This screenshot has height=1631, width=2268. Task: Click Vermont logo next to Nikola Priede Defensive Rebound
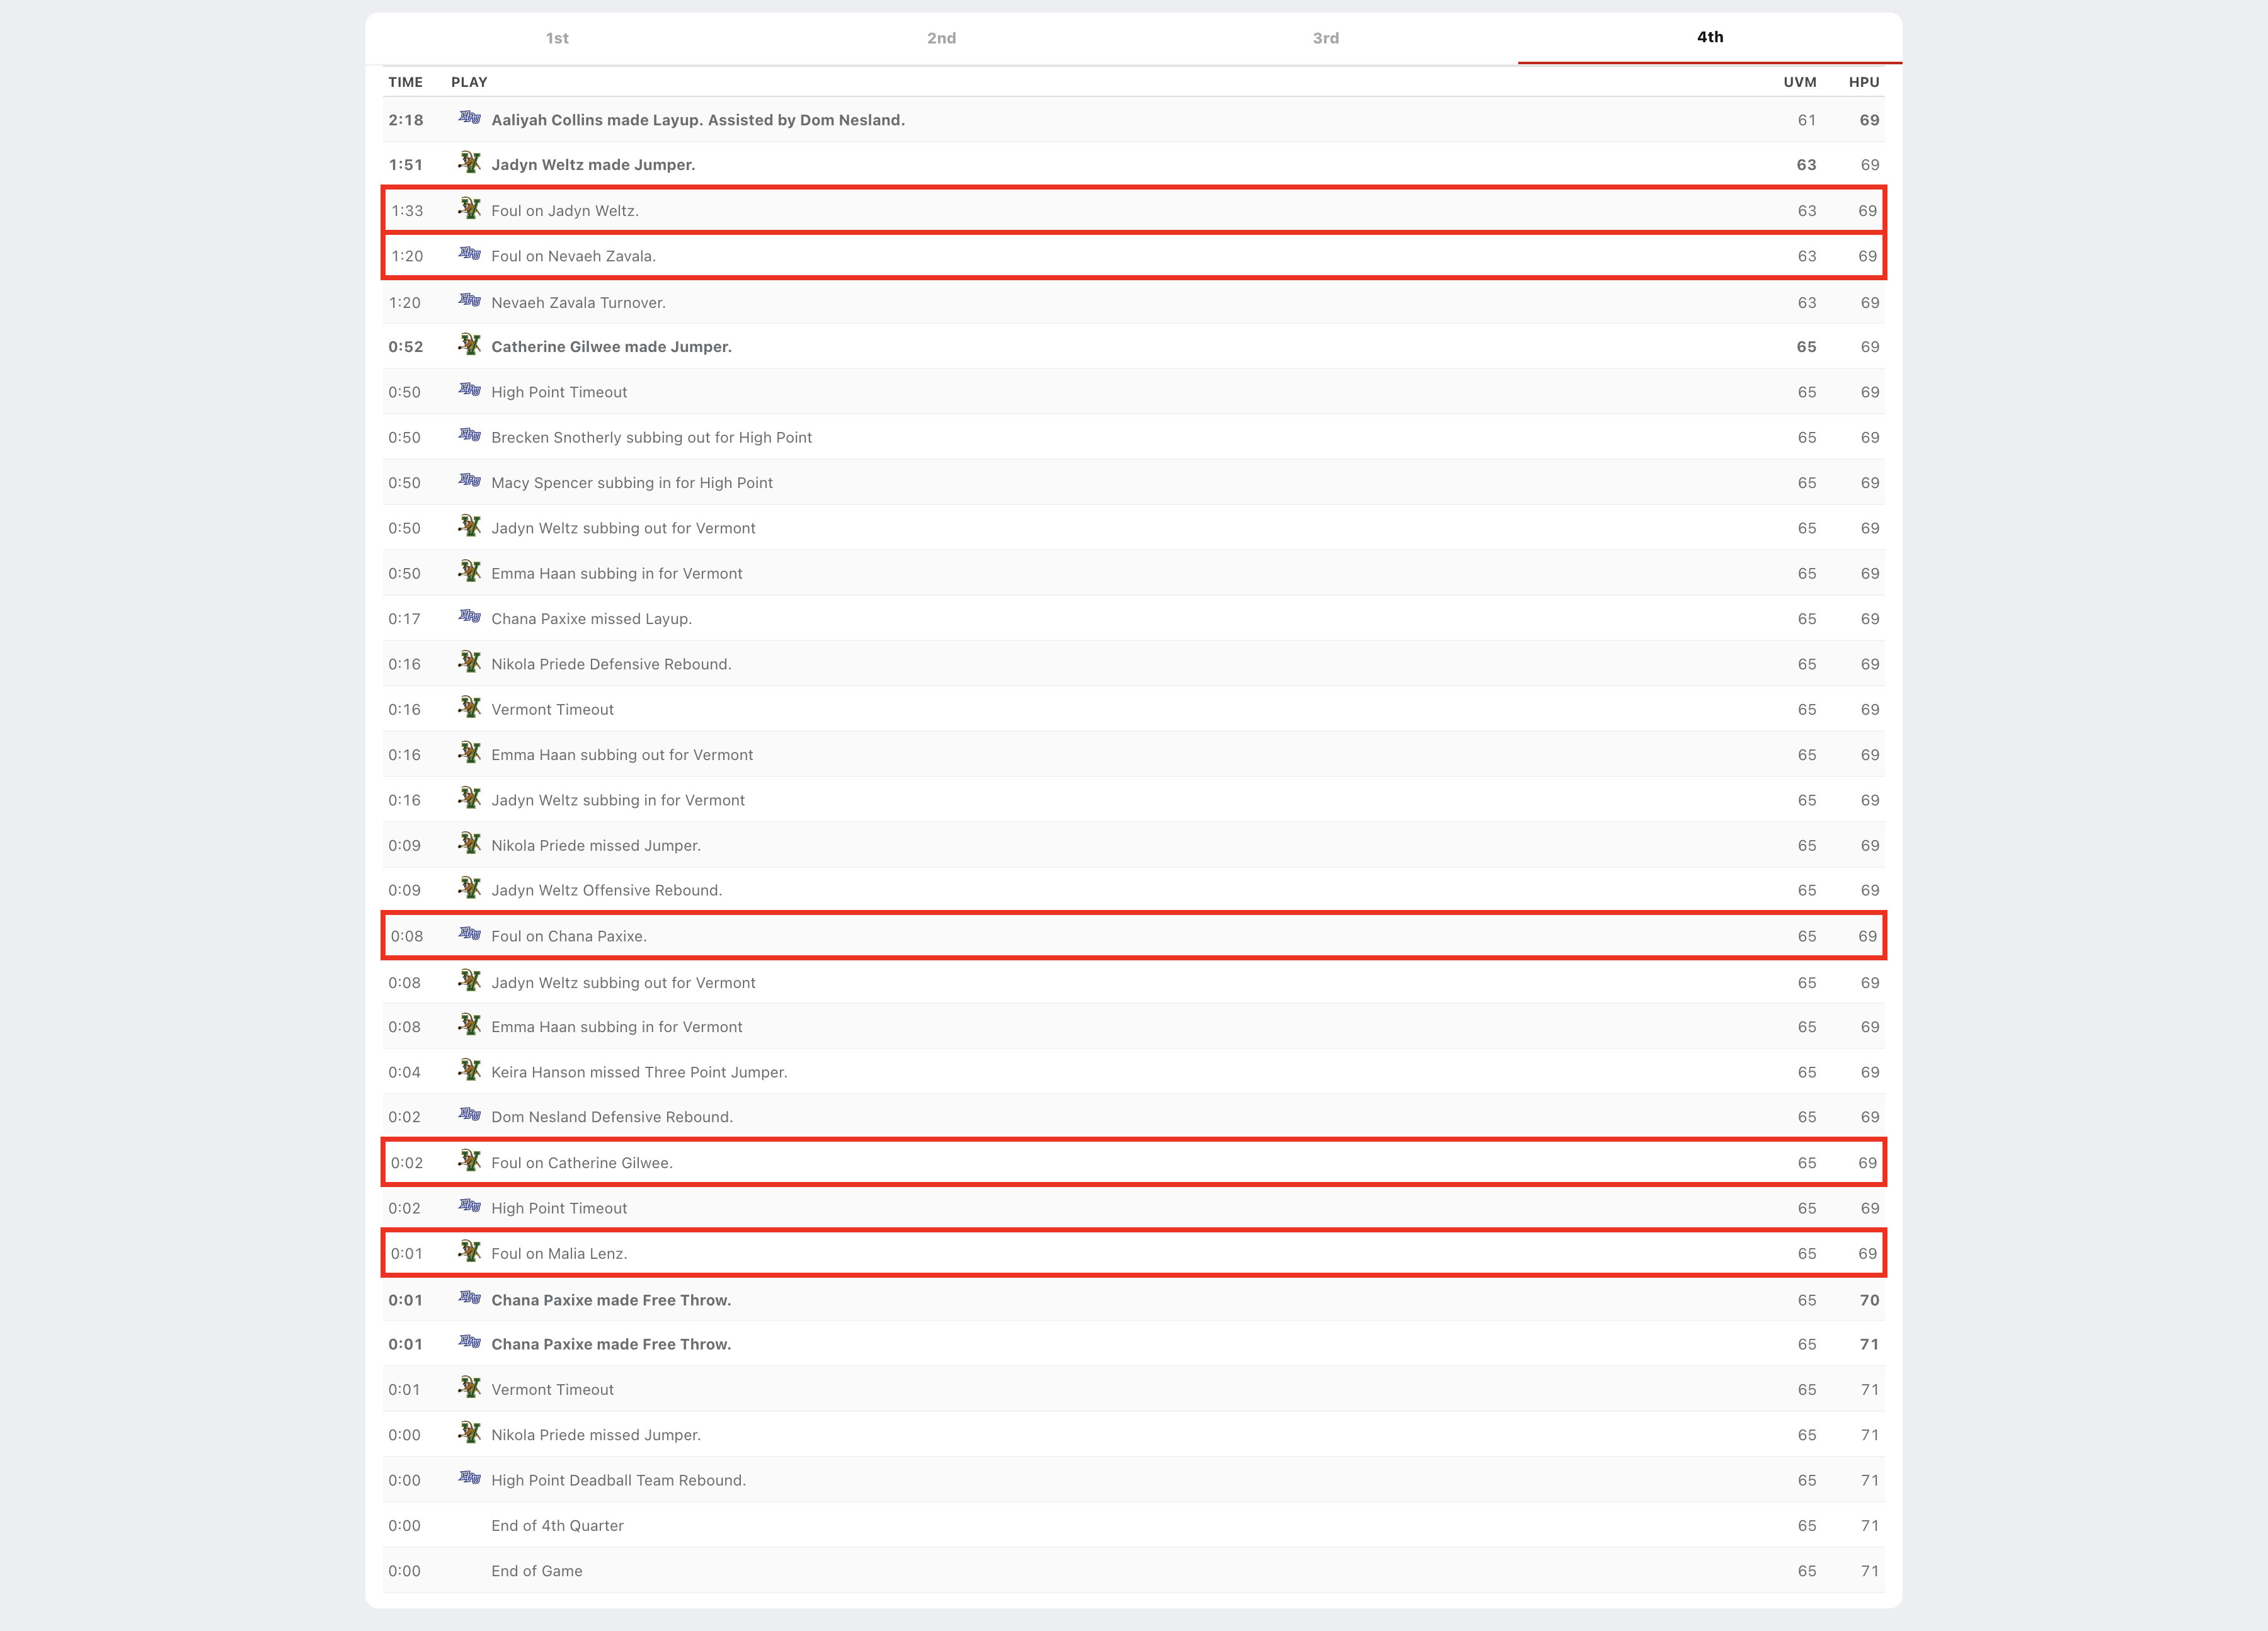pos(469,662)
